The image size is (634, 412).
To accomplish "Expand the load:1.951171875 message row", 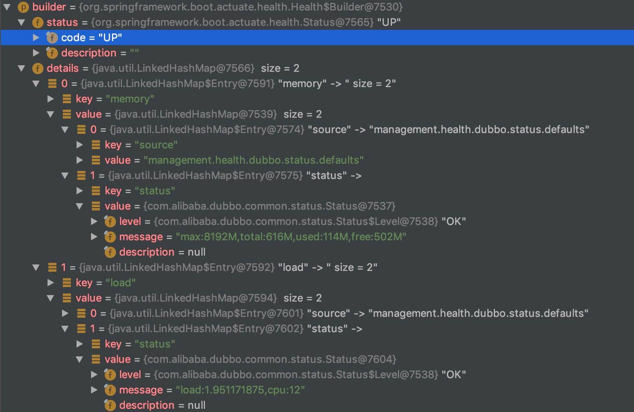I will [x=94, y=390].
